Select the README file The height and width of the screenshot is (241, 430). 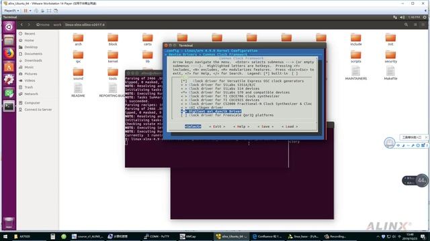(x=78, y=90)
